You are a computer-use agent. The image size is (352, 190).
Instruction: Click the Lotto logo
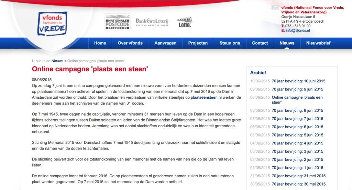(x=185, y=22)
